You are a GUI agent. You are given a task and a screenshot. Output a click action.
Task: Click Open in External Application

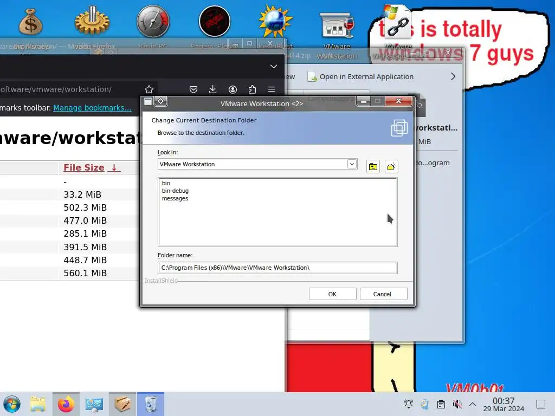click(x=360, y=77)
